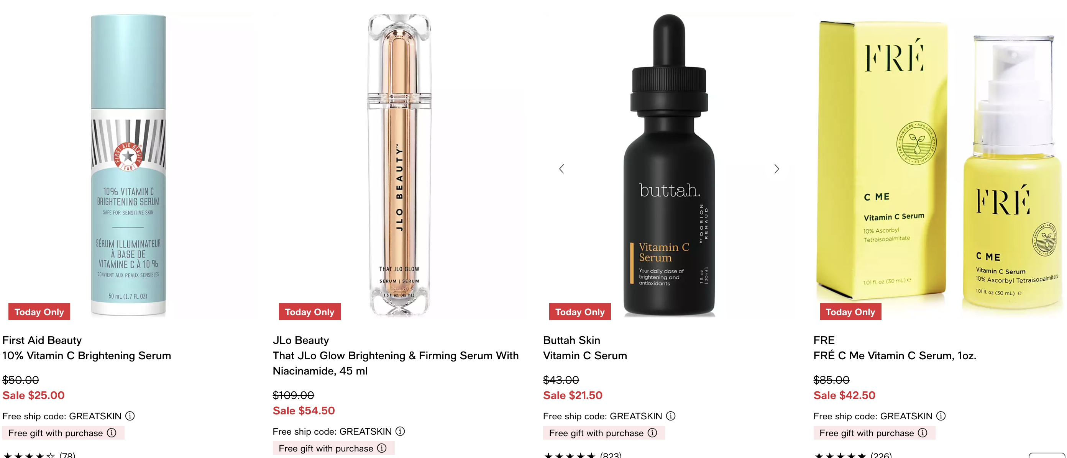
Task: Click info icon on Buttah free gift badge
Action: point(652,433)
